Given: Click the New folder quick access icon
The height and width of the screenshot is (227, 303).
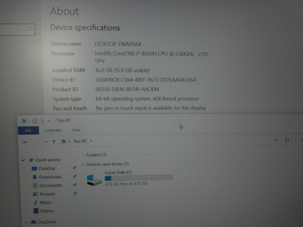Looking at the screenshot, I should [42, 121].
